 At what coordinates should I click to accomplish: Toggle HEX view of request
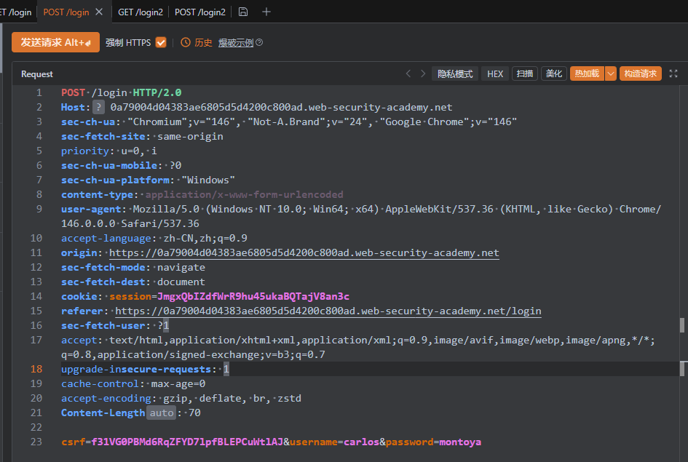tap(495, 73)
